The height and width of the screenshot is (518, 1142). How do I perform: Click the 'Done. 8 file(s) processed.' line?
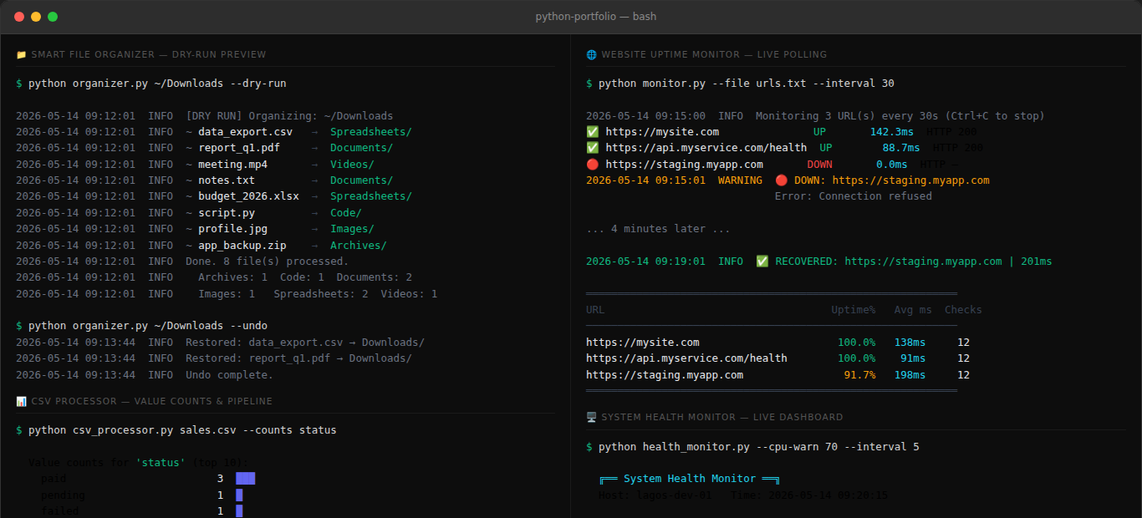coord(268,262)
